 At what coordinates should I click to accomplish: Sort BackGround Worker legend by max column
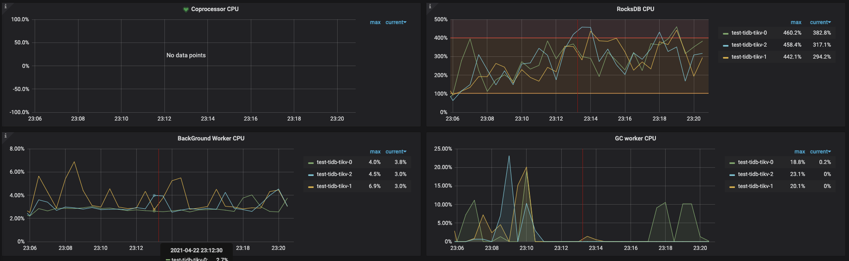tap(375, 152)
